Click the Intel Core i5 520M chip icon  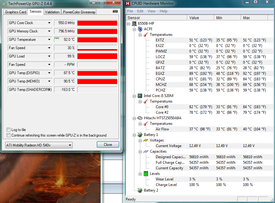[x=140, y=96]
